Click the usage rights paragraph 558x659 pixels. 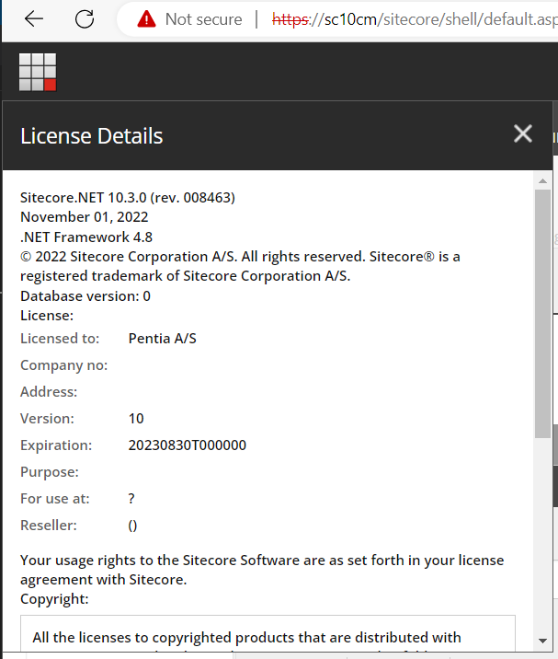pos(262,570)
